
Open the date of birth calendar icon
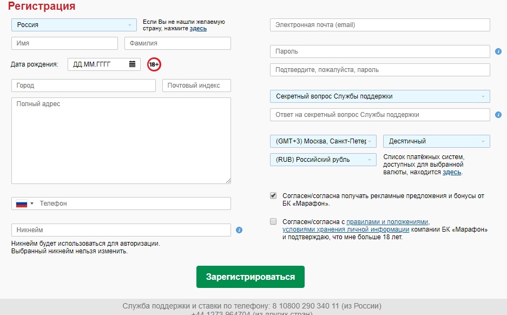pos(132,64)
